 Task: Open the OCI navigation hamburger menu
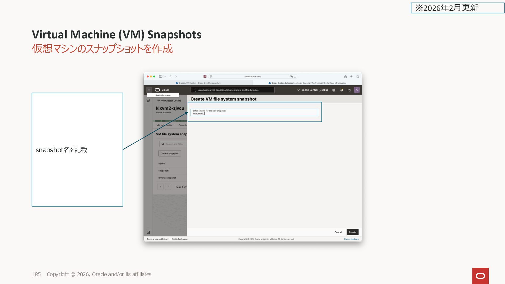[x=149, y=90]
